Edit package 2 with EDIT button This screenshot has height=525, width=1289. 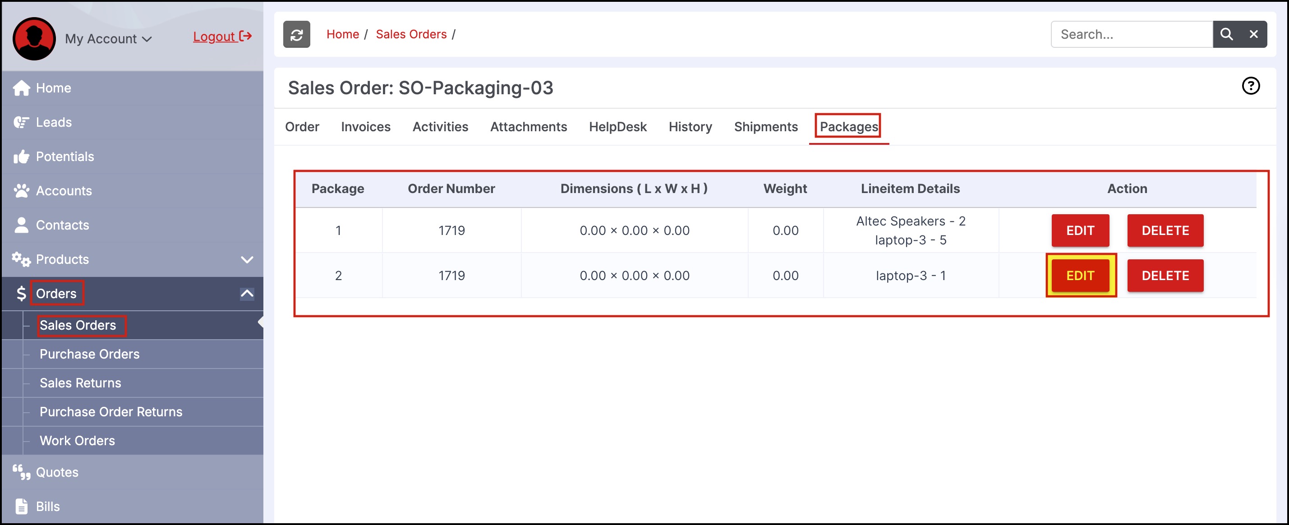click(x=1080, y=276)
